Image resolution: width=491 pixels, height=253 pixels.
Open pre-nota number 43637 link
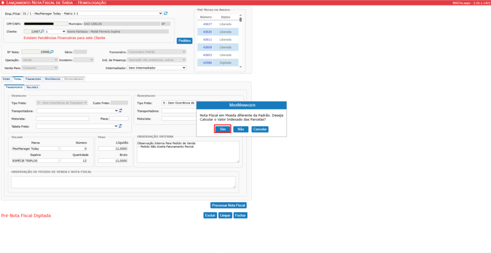[x=207, y=24]
